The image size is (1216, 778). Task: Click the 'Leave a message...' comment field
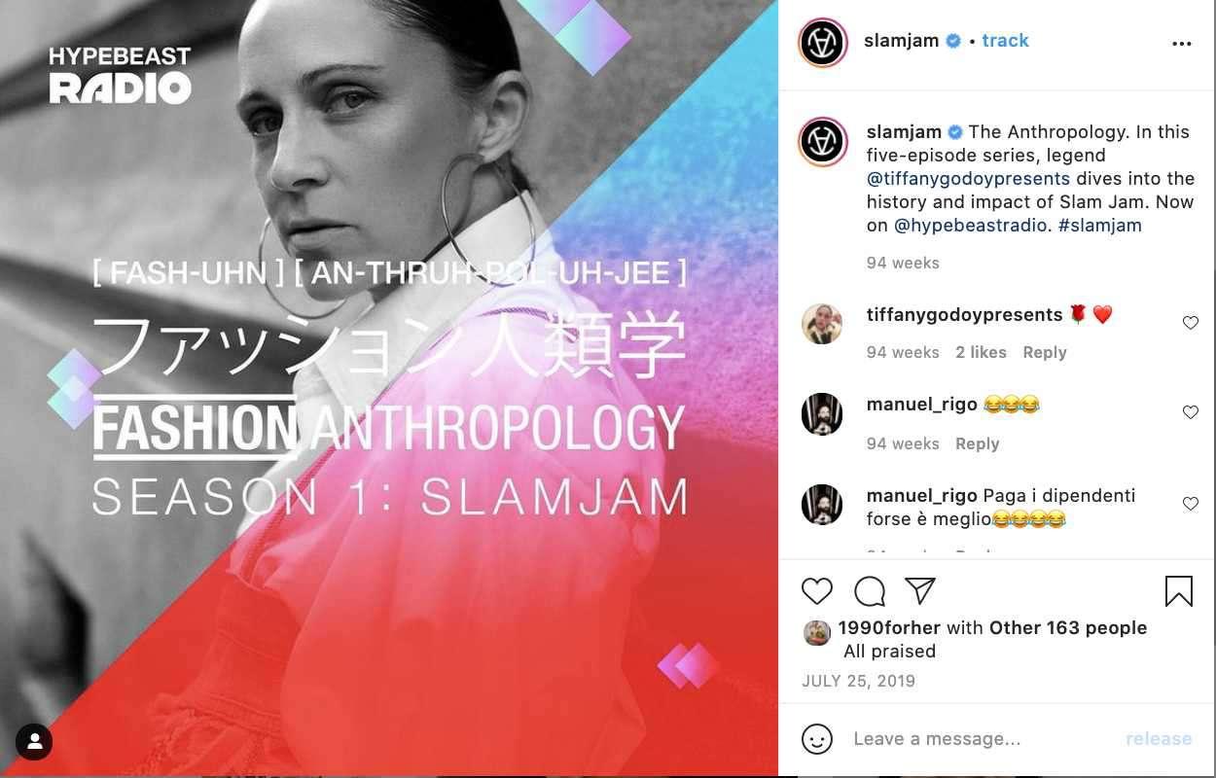983,739
